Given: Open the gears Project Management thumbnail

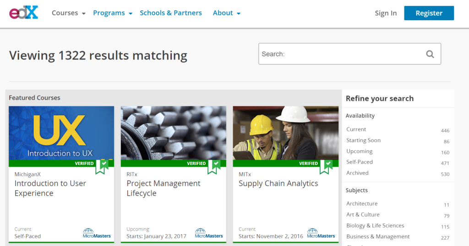Looking at the screenshot, I should [x=174, y=133].
